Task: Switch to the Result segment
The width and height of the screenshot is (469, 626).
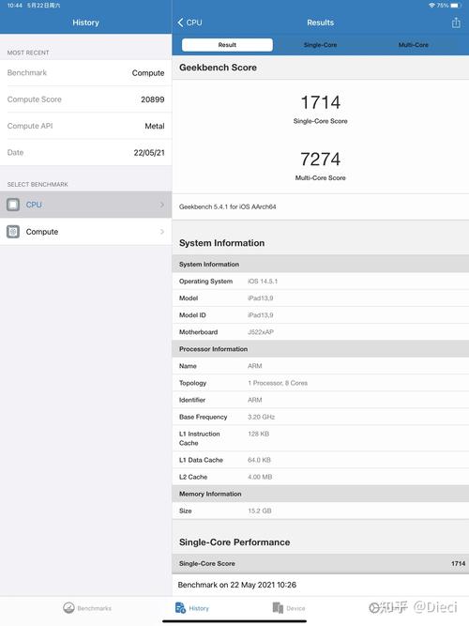Action: coord(227,45)
